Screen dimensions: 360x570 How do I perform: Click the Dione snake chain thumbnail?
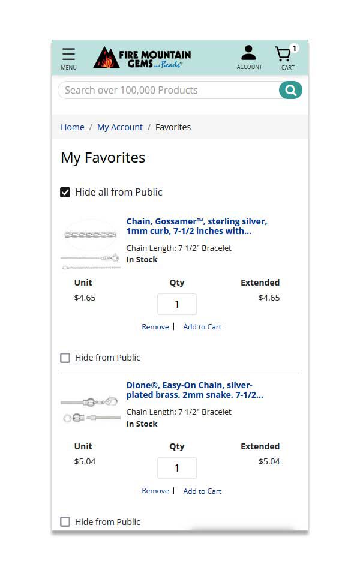[x=91, y=409]
